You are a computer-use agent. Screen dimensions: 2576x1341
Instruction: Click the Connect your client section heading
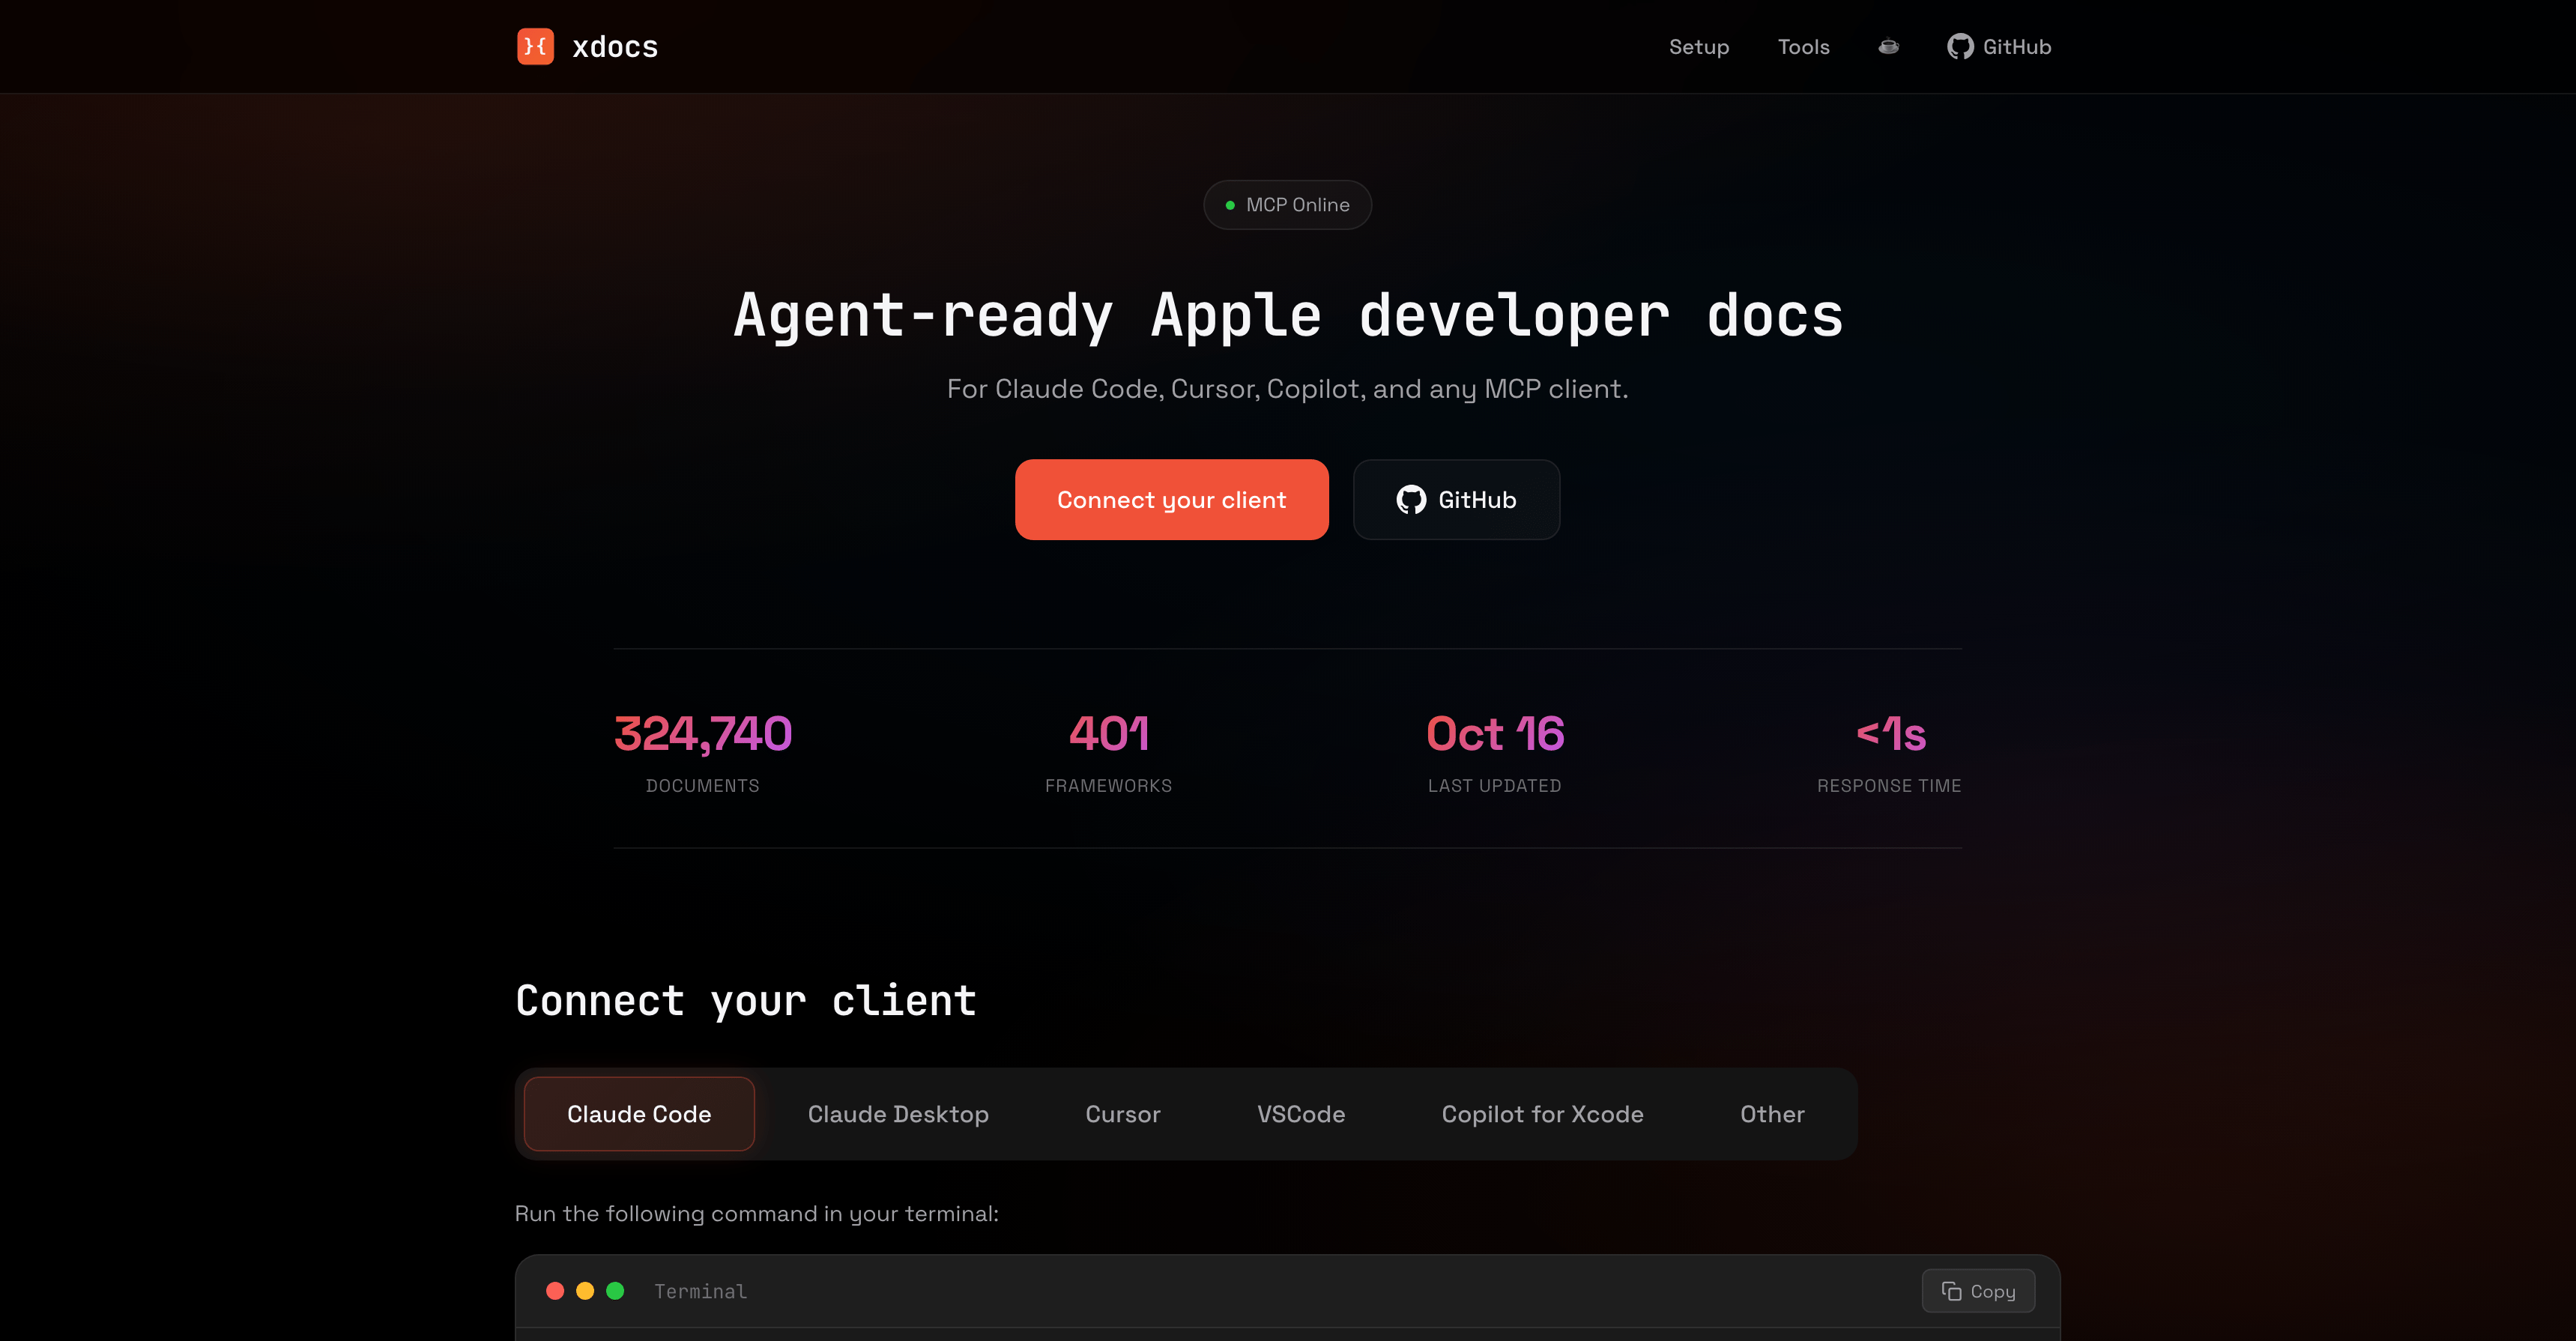coord(746,1001)
